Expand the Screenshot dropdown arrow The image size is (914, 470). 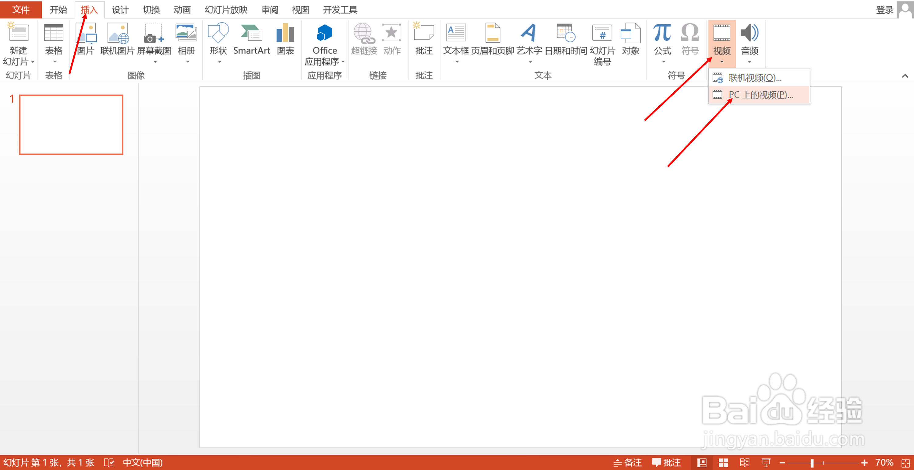(x=155, y=62)
